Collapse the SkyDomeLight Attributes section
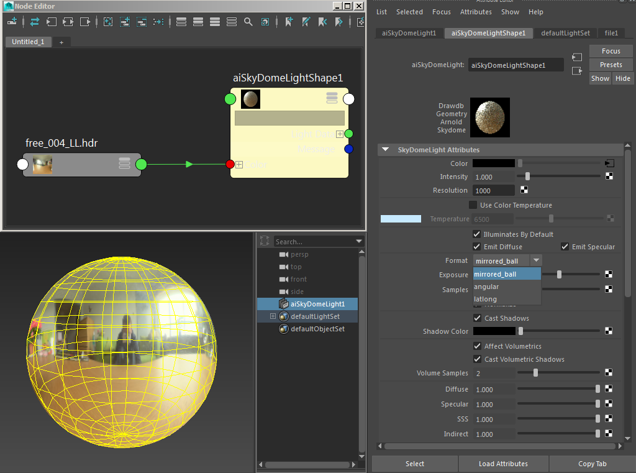 click(385, 150)
